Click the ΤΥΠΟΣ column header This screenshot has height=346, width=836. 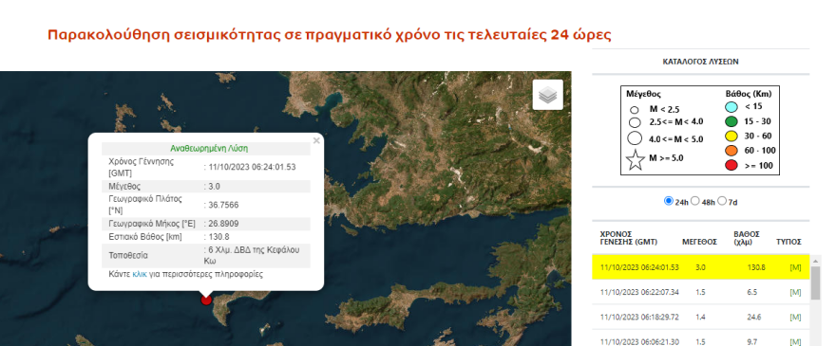[x=788, y=242]
